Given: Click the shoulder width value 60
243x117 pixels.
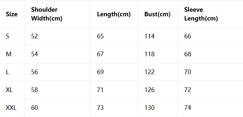Looking at the screenshot, I should tap(34, 108).
